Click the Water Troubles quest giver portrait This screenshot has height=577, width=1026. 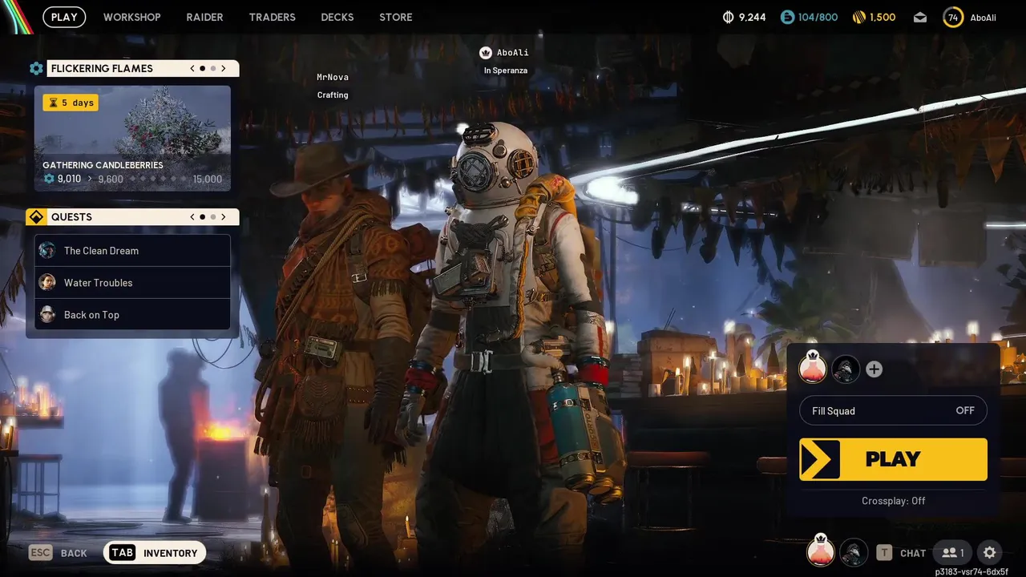coord(47,282)
